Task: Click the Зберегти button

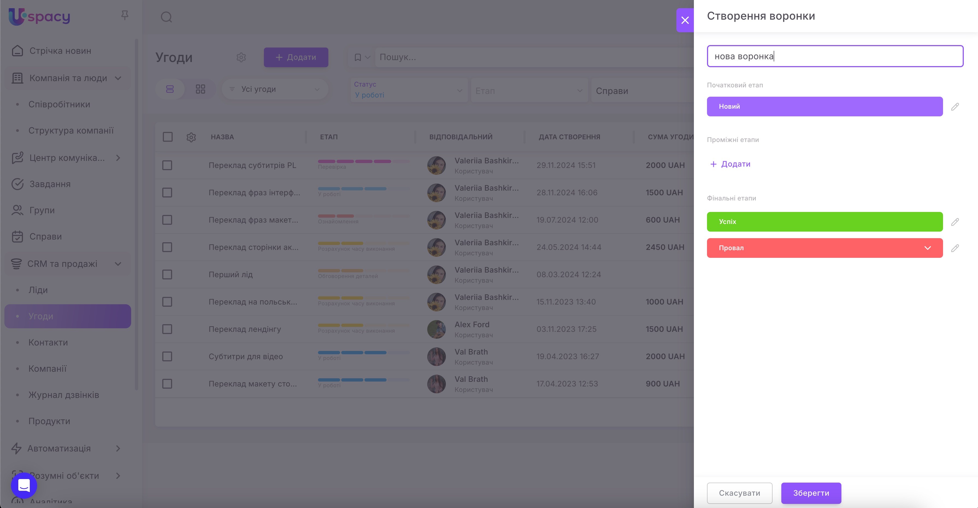Action: [x=811, y=493]
